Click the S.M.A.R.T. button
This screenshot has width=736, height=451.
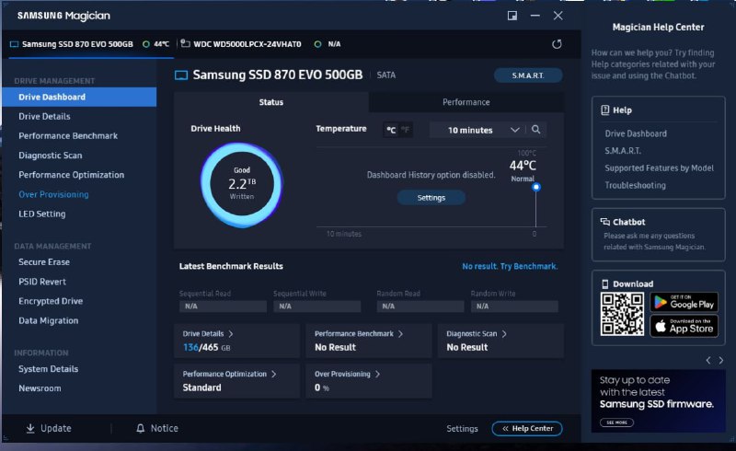(528, 75)
